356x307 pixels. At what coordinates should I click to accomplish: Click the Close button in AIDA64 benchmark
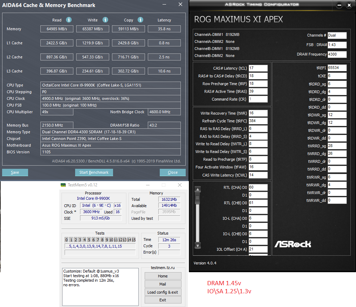point(172,172)
